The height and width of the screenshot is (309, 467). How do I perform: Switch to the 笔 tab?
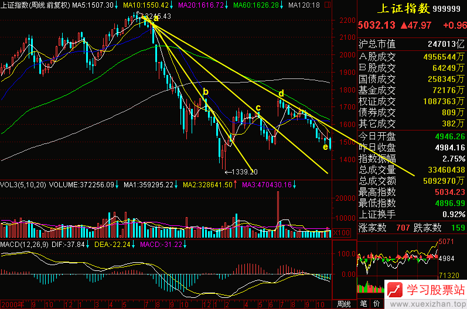[x=363, y=304]
